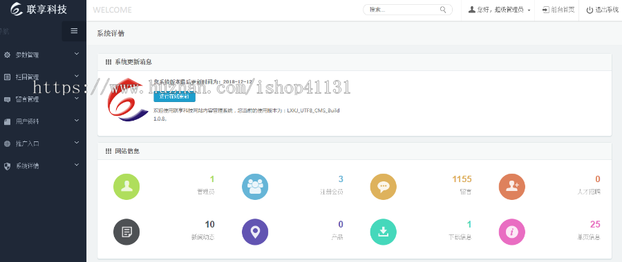622x262 pixels.
Task: Click the 前台首页 arrow icon
Action: (x=546, y=10)
